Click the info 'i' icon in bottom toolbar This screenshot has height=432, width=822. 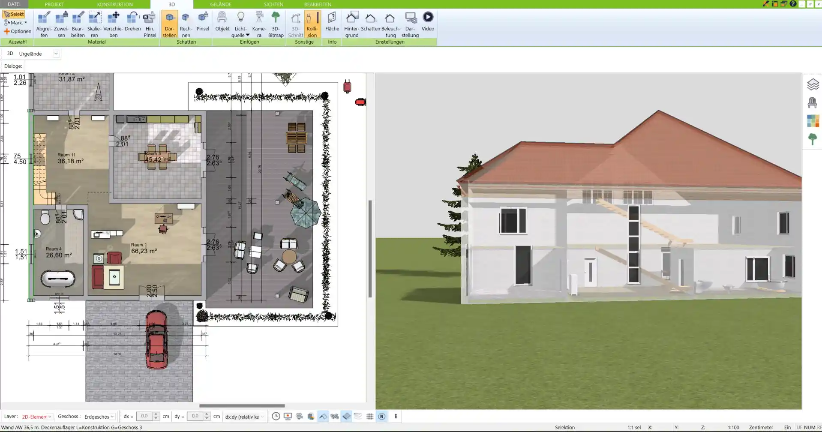(396, 416)
